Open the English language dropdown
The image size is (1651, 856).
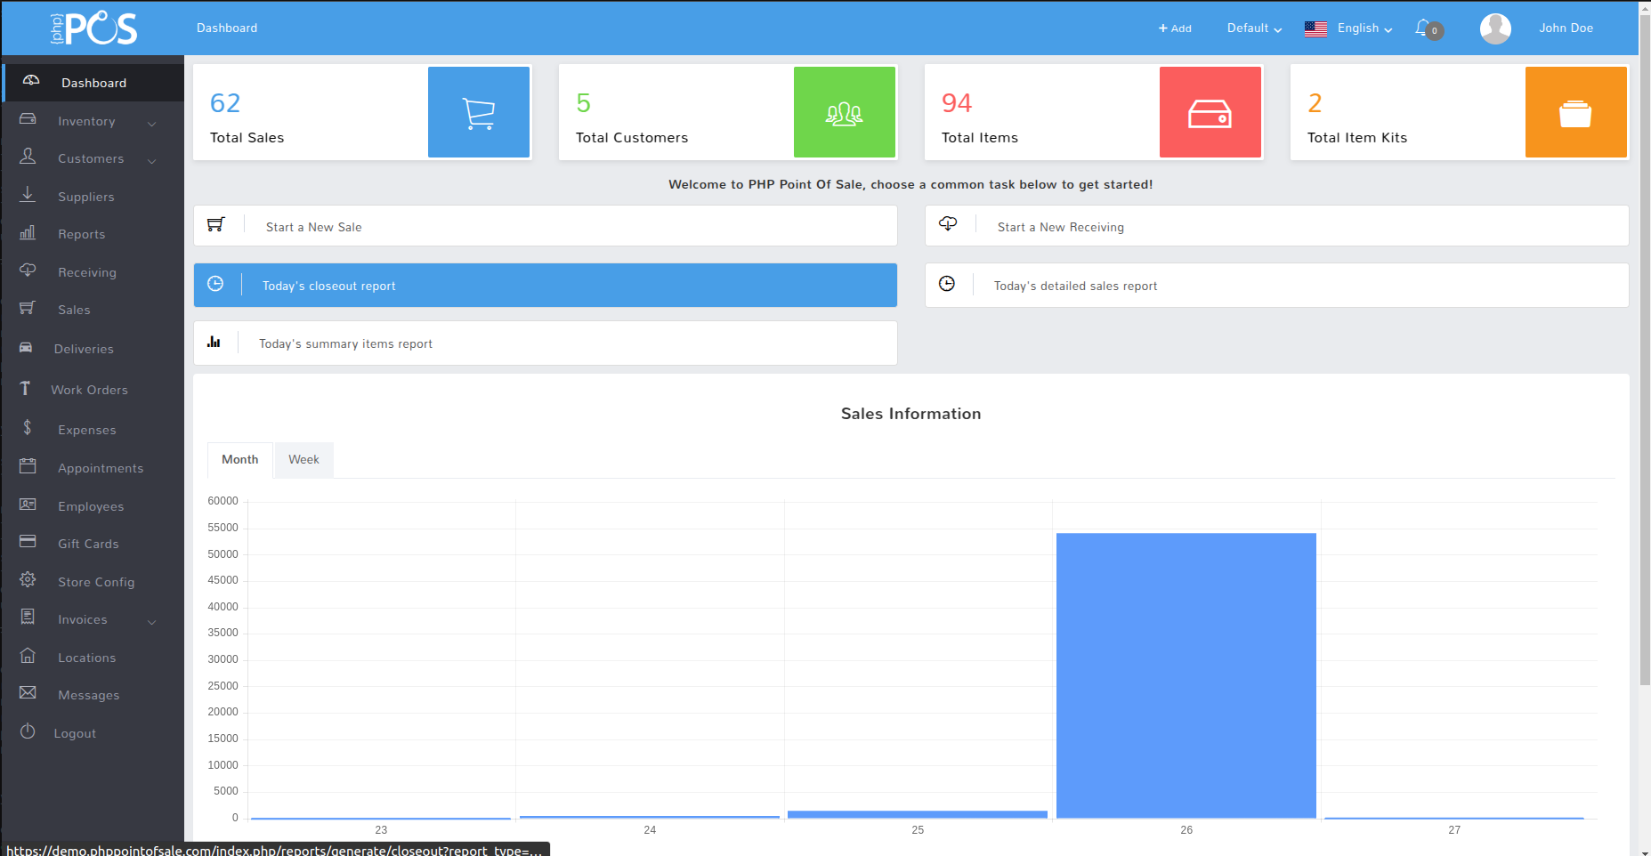click(x=1348, y=28)
